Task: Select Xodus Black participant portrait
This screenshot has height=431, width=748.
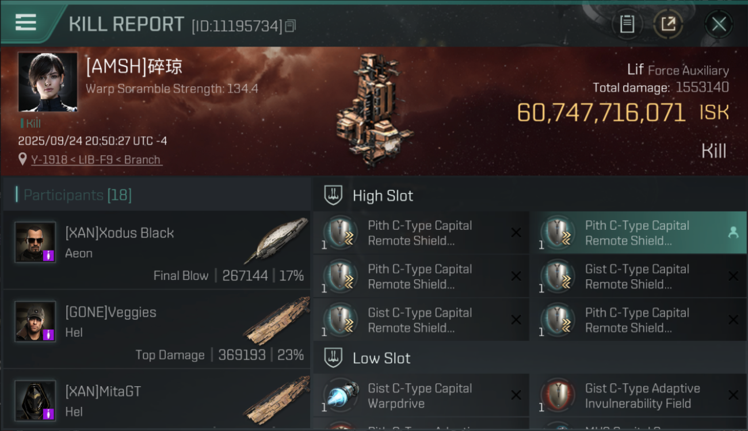Action: point(36,242)
